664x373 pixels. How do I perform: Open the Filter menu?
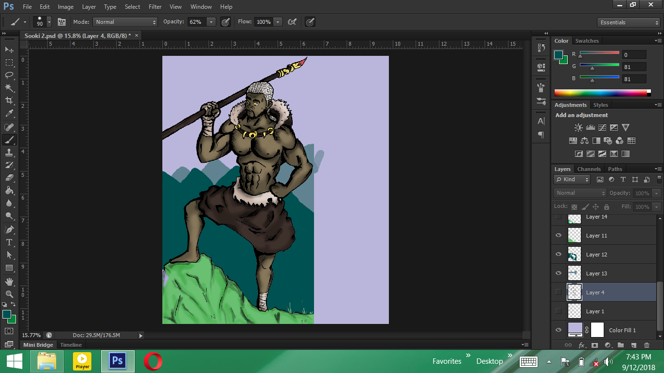(x=155, y=7)
